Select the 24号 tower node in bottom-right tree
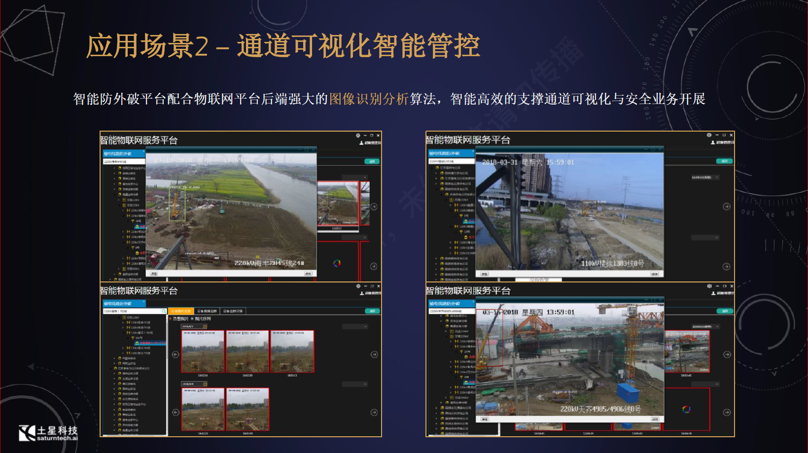This screenshot has width=808, height=453. (x=465, y=351)
